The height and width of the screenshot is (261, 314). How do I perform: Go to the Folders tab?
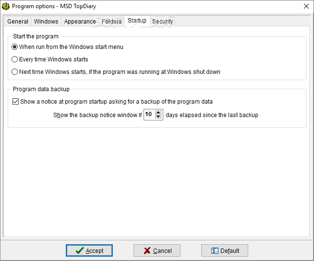pyautogui.click(x=111, y=22)
